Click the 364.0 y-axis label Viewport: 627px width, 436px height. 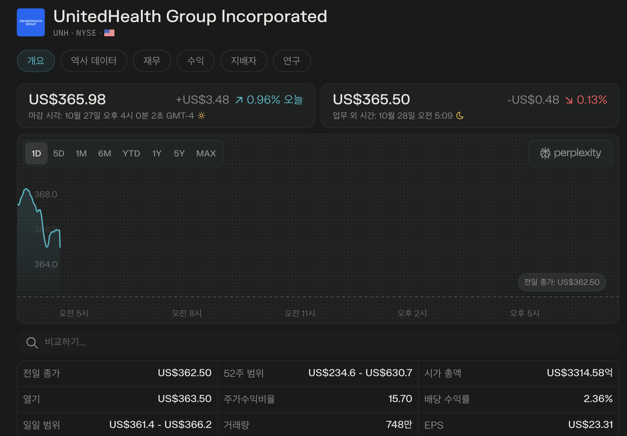(x=45, y=264)
